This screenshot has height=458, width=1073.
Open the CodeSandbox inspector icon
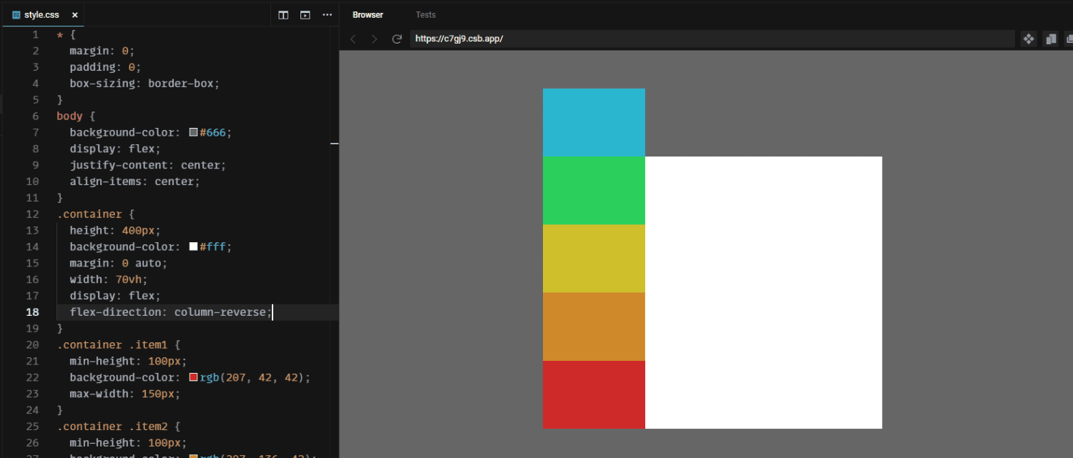click(x=1029, y=39)
